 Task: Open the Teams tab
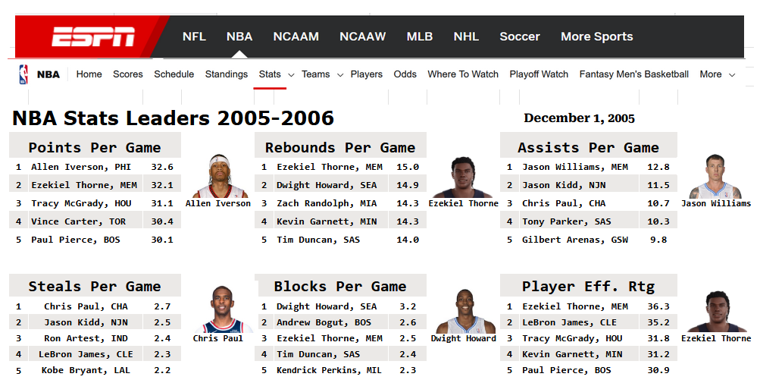[315, 74]
